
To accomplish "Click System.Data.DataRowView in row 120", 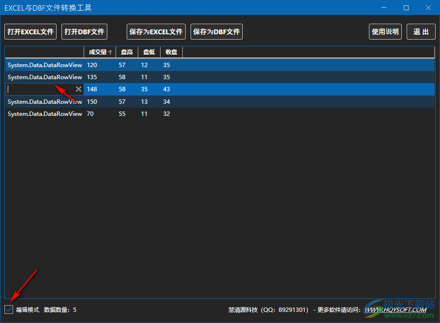I will click(45, 65).
